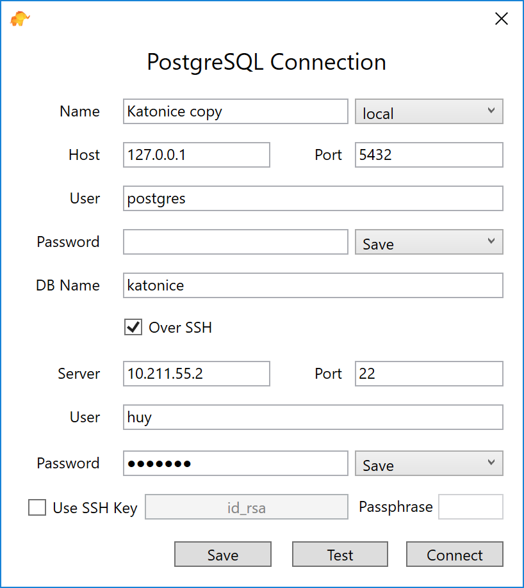This screenshot has height=588, width=524.
Task: Expand database password Save dropdown
Action: pyautogui.click(x=429, y=242)
